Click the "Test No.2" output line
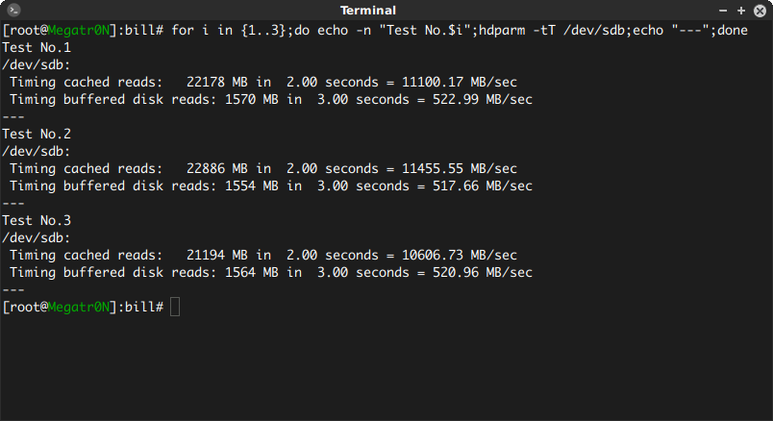The height and width of the screenshot is (421, 773). click(36, 134)
